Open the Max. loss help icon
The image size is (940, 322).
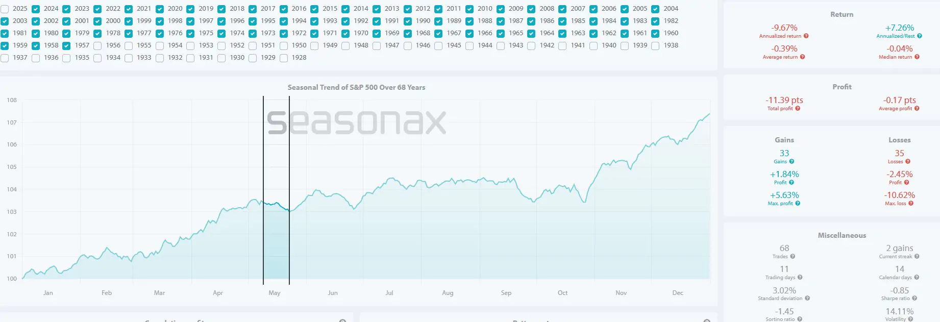point(911,204)
